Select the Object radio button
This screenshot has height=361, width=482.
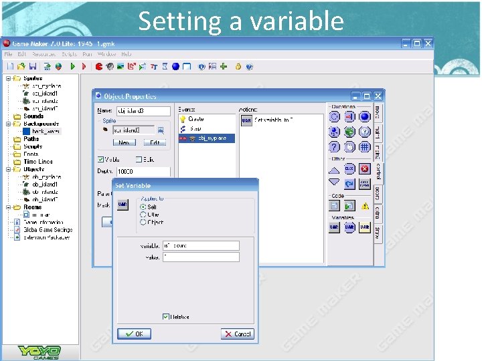pyautogui.click(x=143, y=222)
